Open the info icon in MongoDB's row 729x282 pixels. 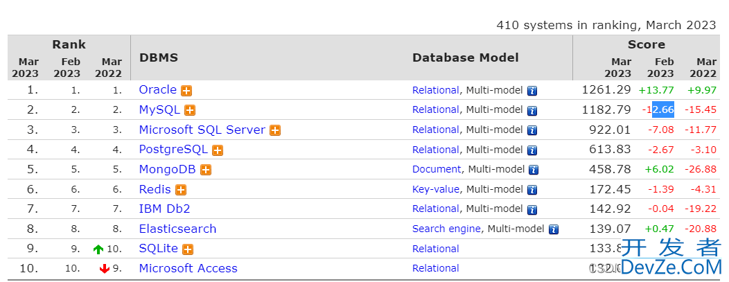click(534, 170)
